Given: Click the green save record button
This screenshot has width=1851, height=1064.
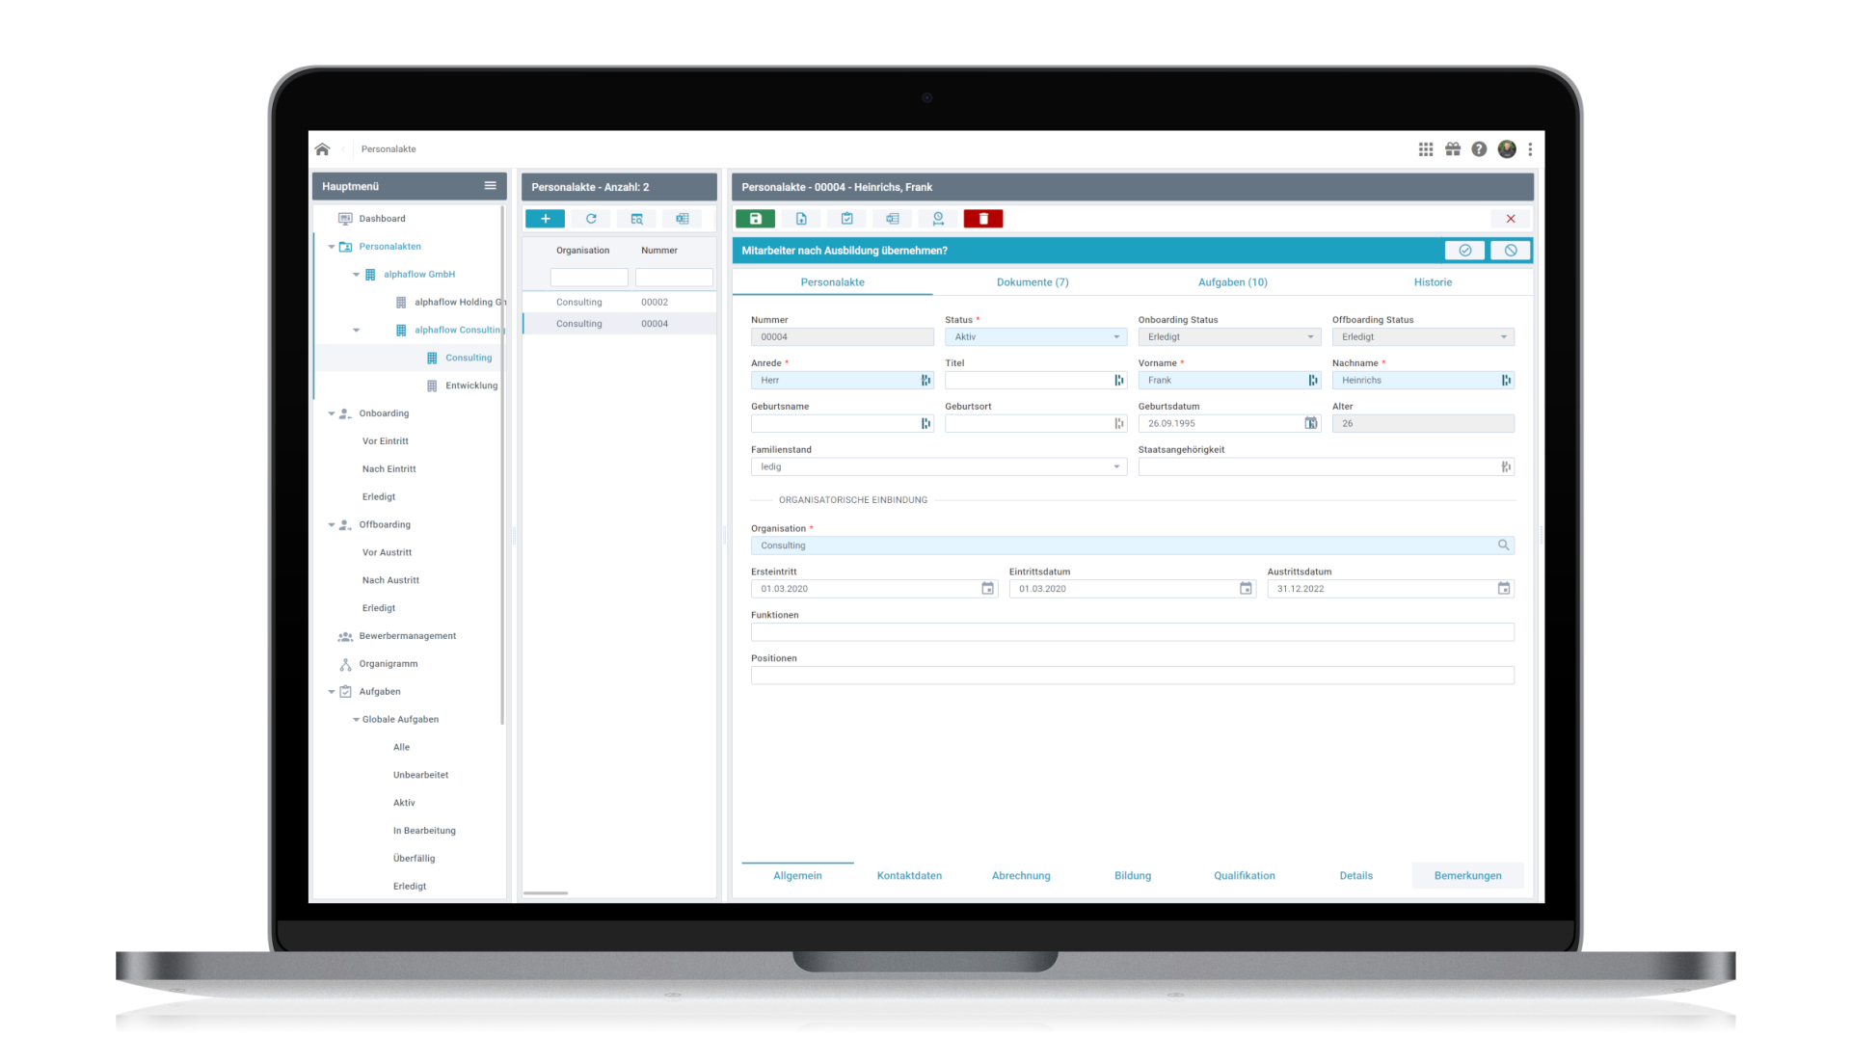Looking at the screenshot, I should click(755, 219).
